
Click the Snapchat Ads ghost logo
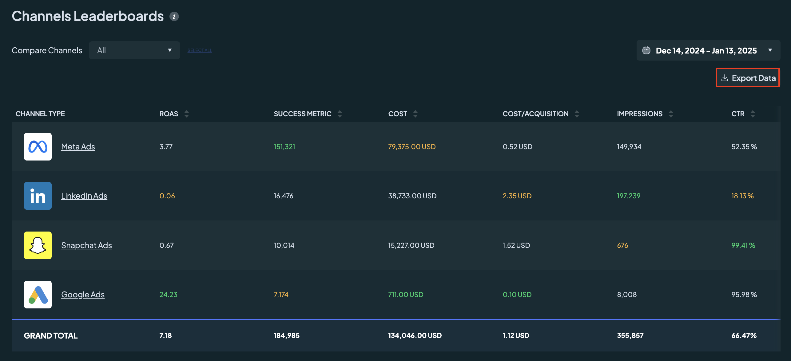(x=38, y=245)
